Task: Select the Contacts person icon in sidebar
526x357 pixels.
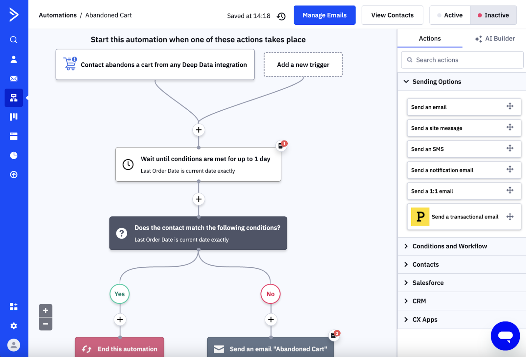Action: pos(13,59)
